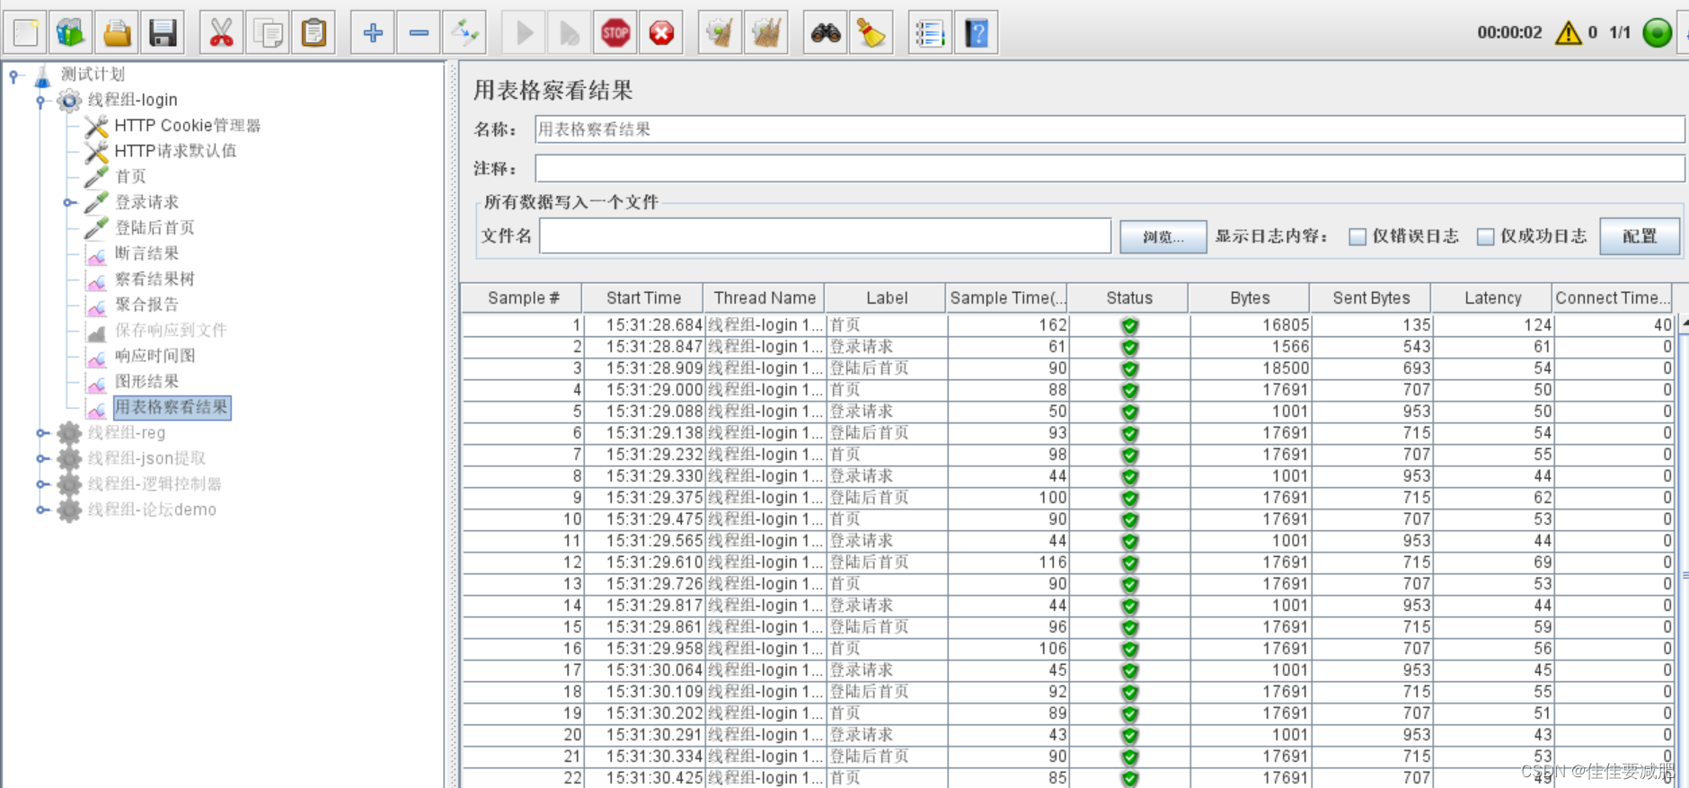Click the Cut scissors icon

click(x=221, y=33)
